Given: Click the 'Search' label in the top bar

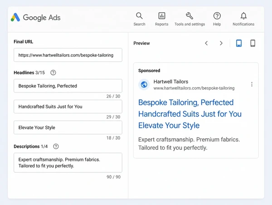Looking at the screenshot, I should click(x=139, y=24).
